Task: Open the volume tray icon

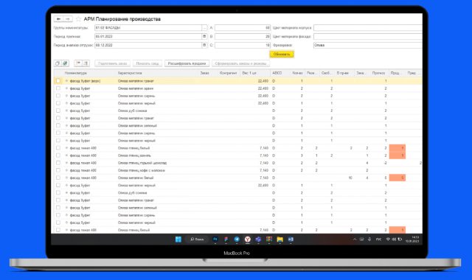Action: click(394, 239)
